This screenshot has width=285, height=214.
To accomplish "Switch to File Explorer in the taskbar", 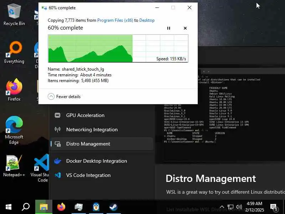I will pyautogui.click(x=43, y=207).
